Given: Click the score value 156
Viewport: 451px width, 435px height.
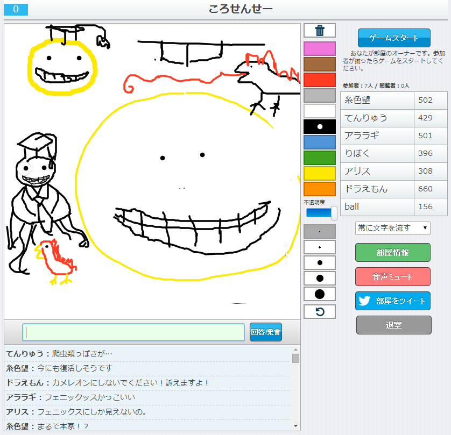Looking at the screenshot, I should pos(425,206).
